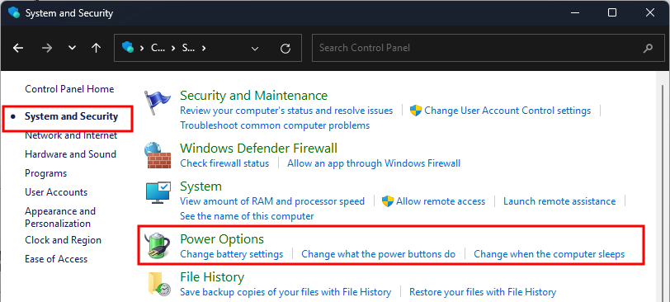Click the search magnifier icon
670x302 pixels.
(648, 48)
